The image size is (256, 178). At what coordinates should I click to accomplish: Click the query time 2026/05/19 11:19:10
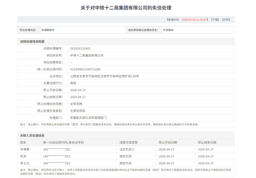[x=194, y=20]
